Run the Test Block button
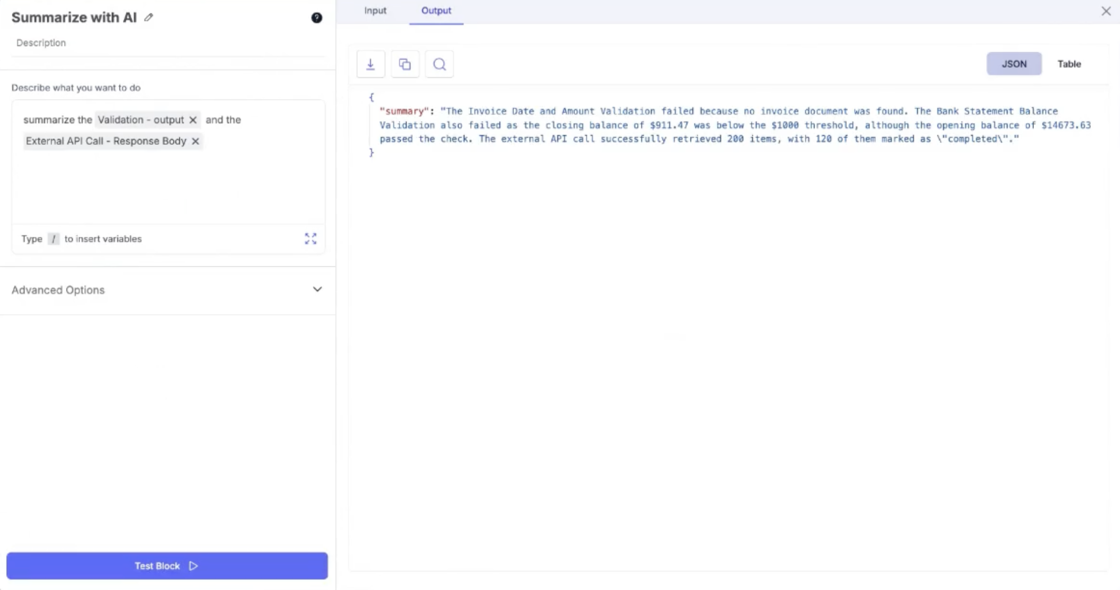This screenshot has width=1120, height=590. (167, 566)
